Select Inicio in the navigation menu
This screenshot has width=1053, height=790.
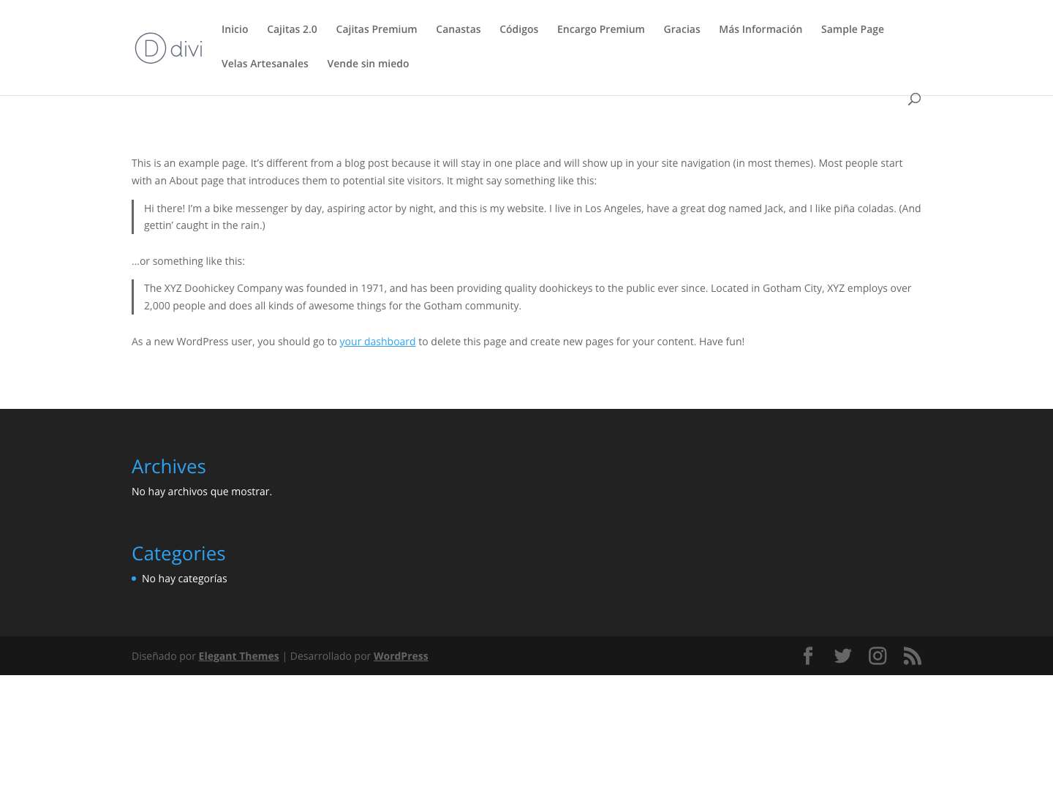(x=235, y=29)
